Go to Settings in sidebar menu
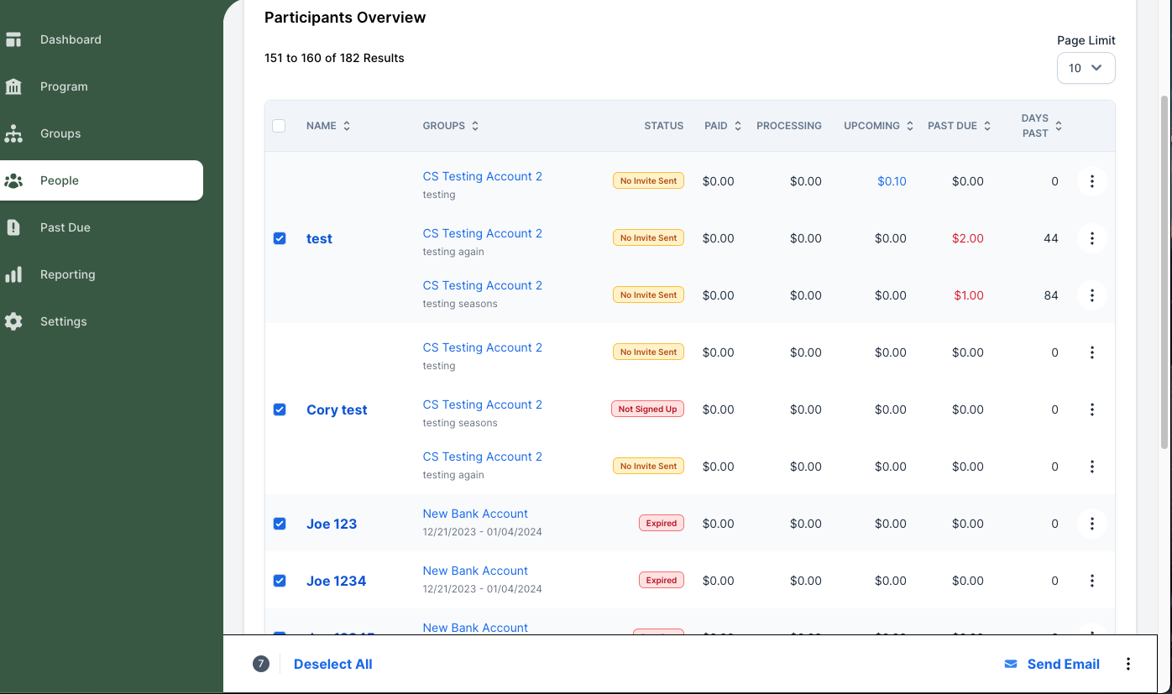 pos(64,321)
